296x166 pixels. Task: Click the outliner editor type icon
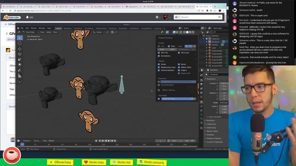pos(203,32)
